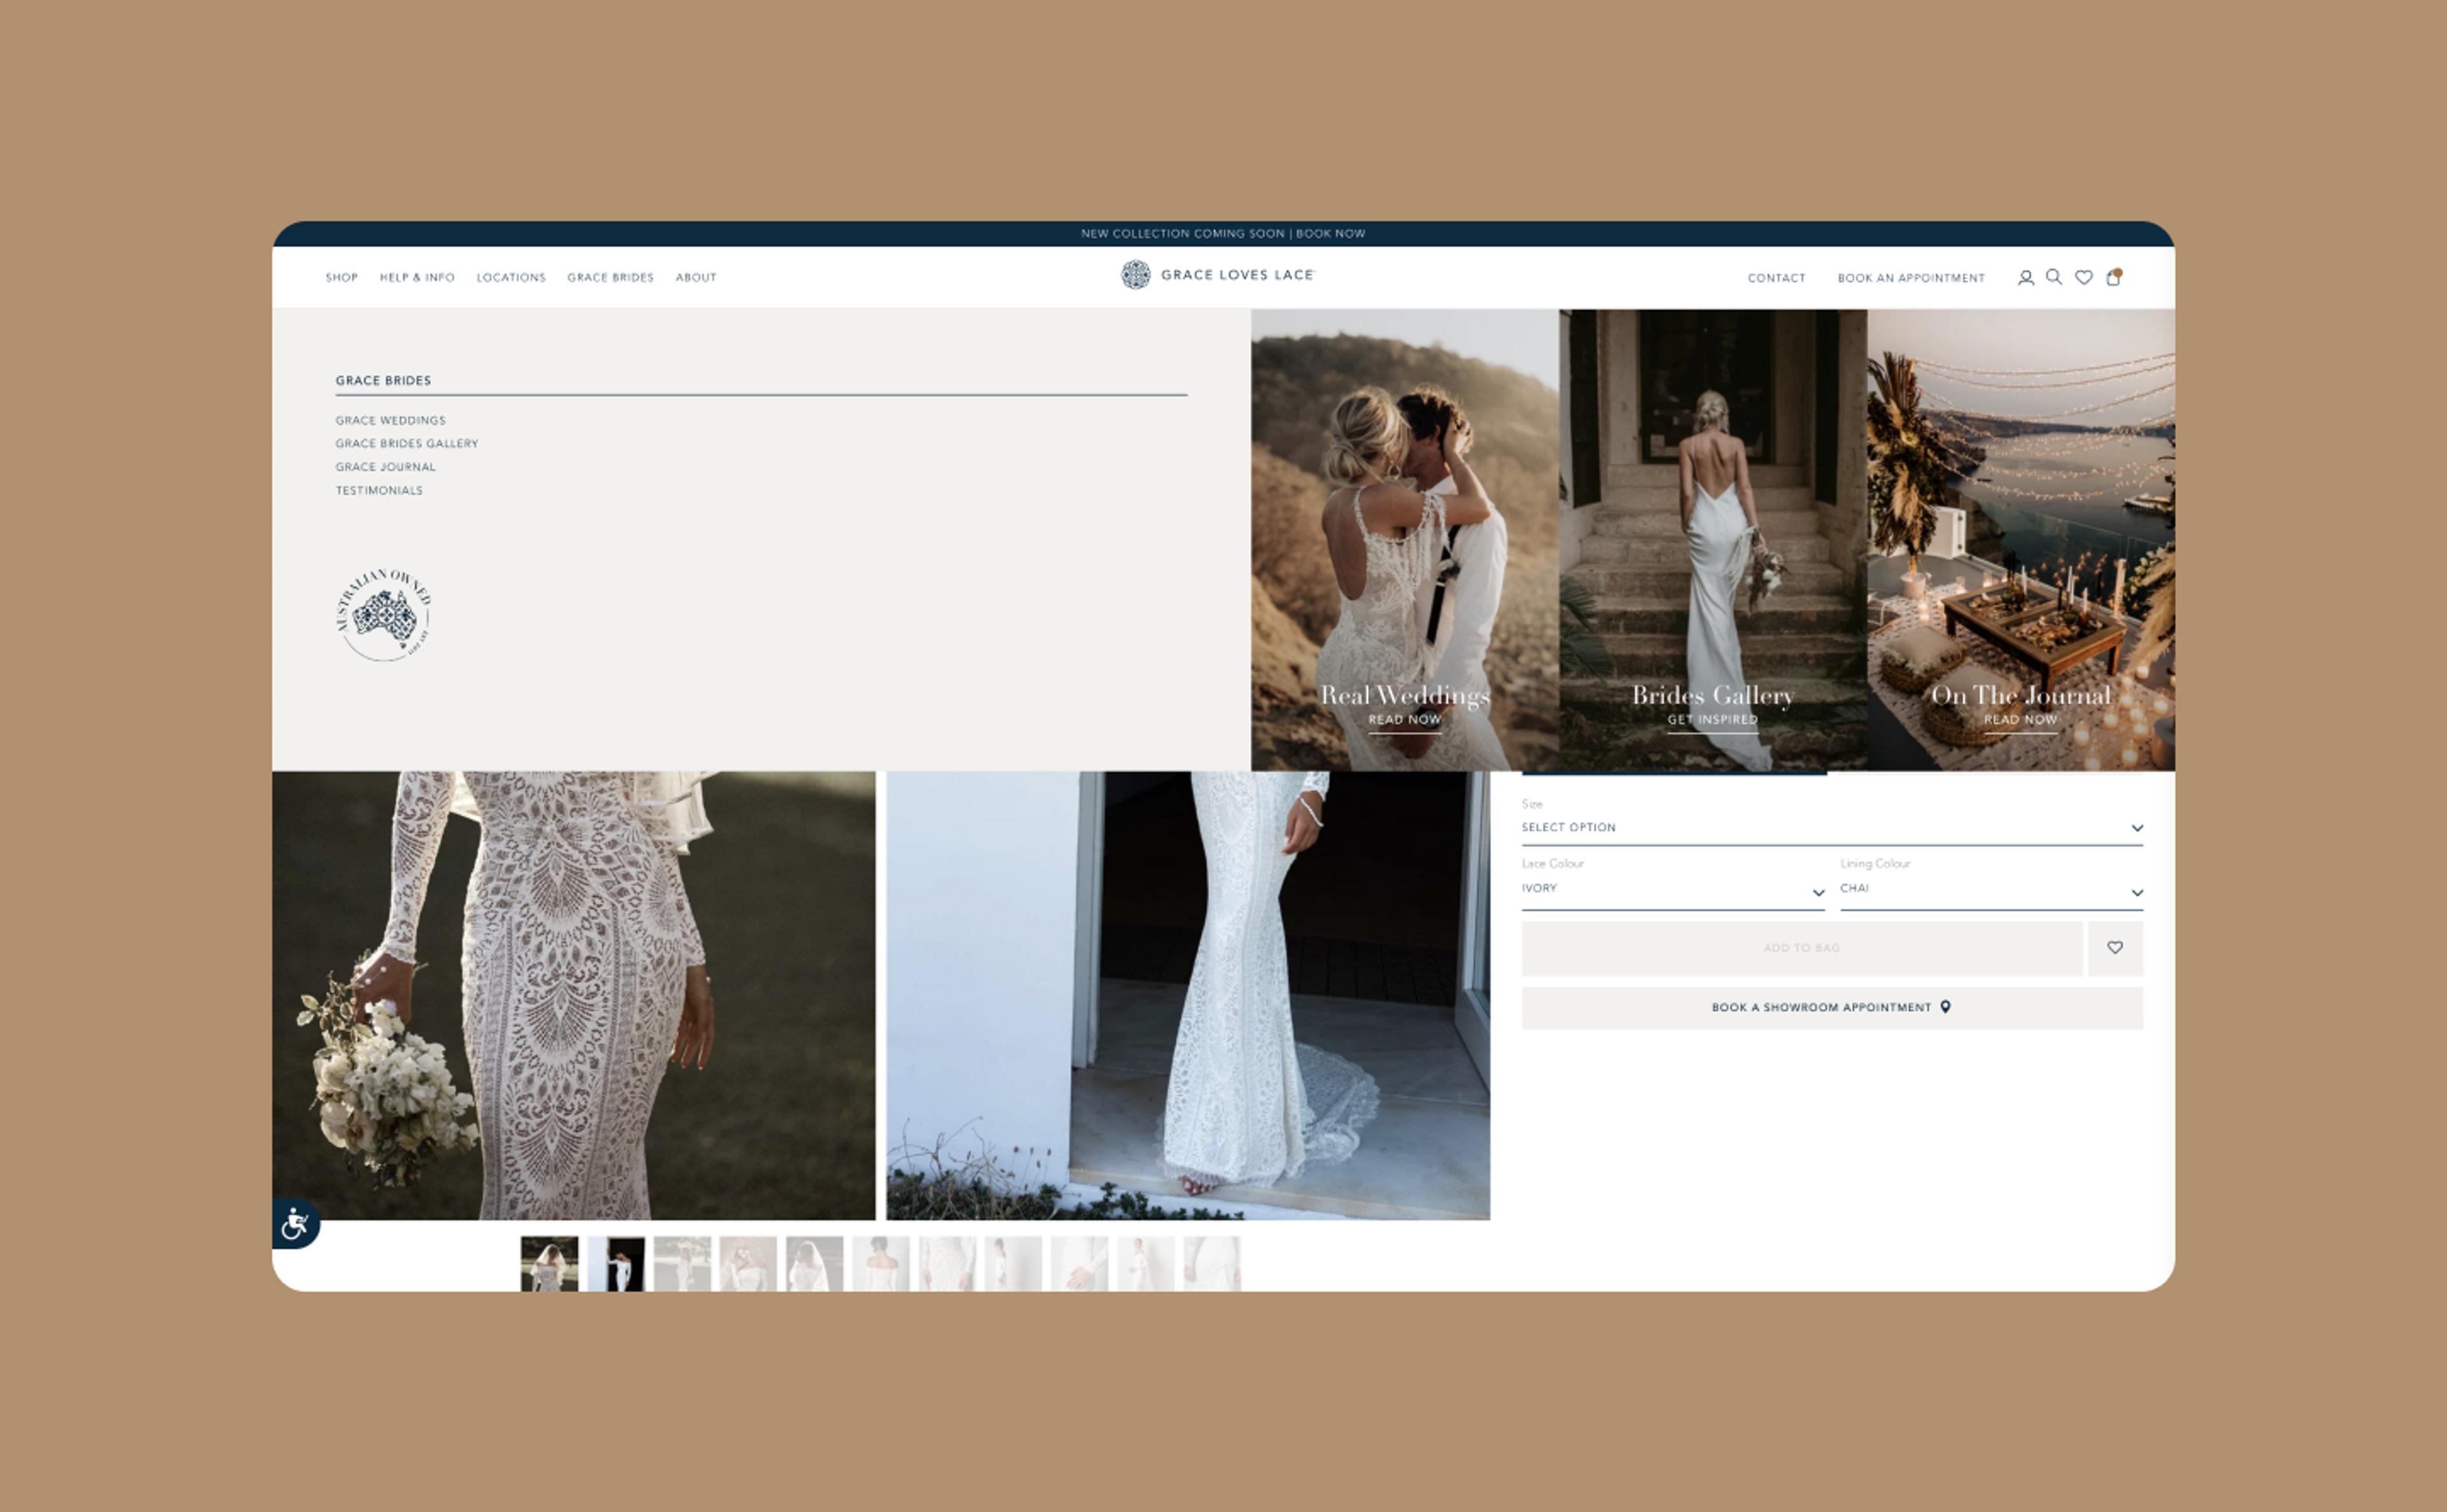Open the Lining Colour Chai dropdown
This screenshot has width=2447, height=1512.
tap(1990, 889)
